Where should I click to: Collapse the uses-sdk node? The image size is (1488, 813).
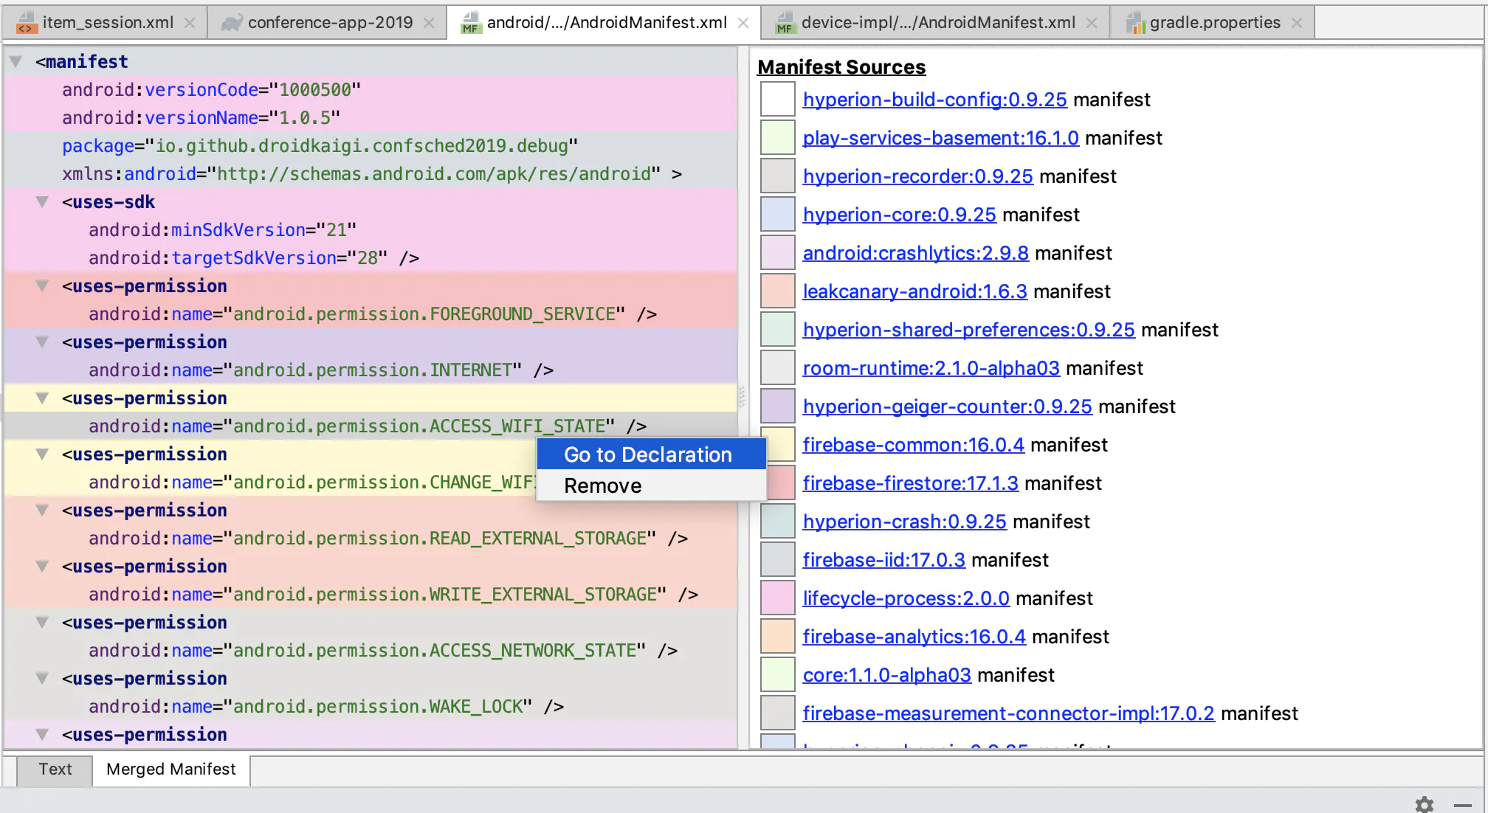43,202
